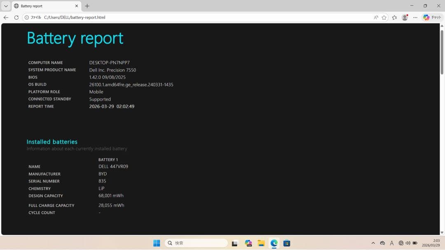This screenshot has width=445, height=250.
Task: Toggle the IME input mode A indicator
Action: pos(392,243)
